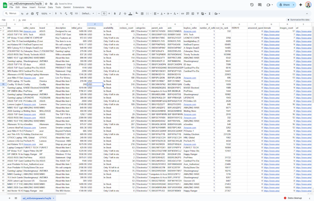This screenshot has height=201, width=314.
Task: Open vertical align dropdown
Action: tap(162, 13)
